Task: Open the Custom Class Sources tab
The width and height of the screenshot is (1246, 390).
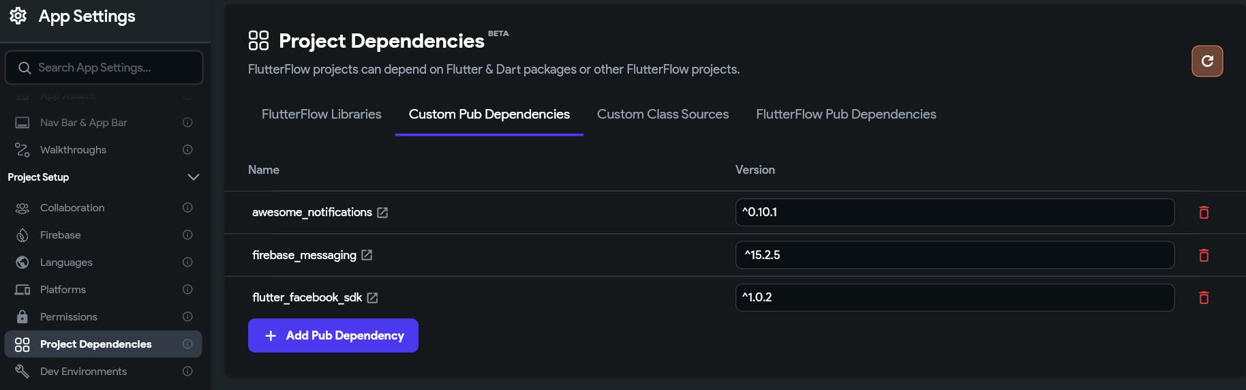Action: 663,115
